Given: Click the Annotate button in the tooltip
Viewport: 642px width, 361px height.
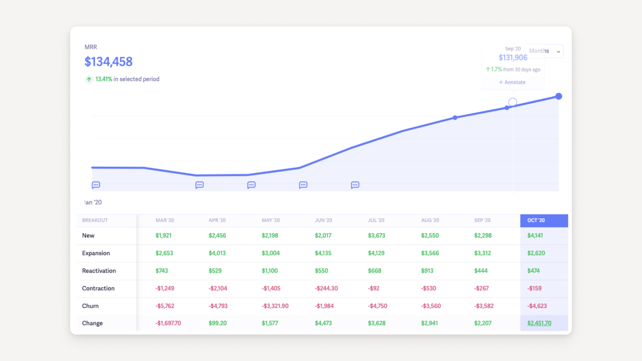Looking at the screenshot, I should pyautogui.click(x=515, y=82).
